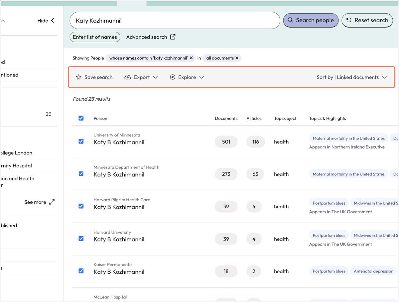This screenshot has width=399, height=302.
Task: Click the Reset search button
Action: pyautogui.click(x=367, y=20)
